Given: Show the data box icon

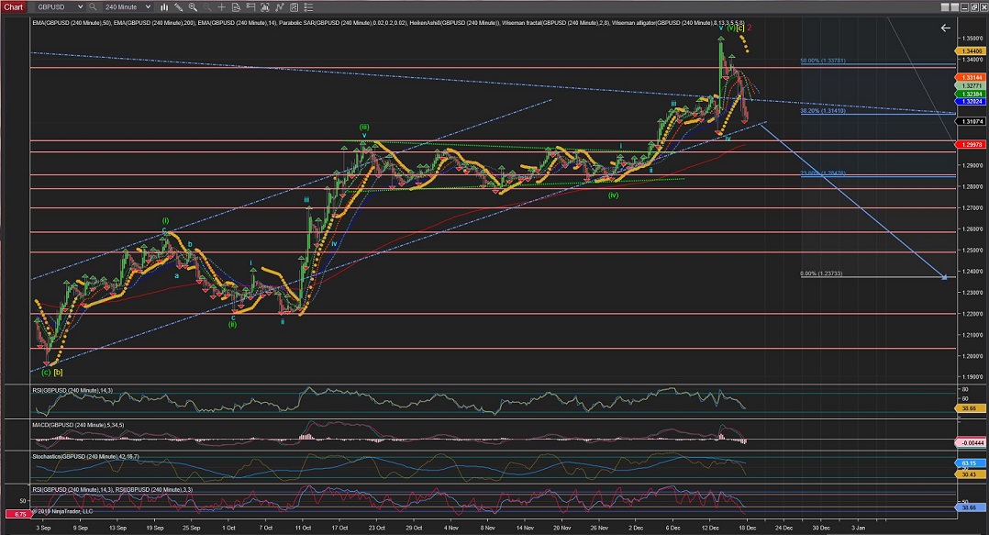Looking at the screenshot, I should [x=236, y=7].
